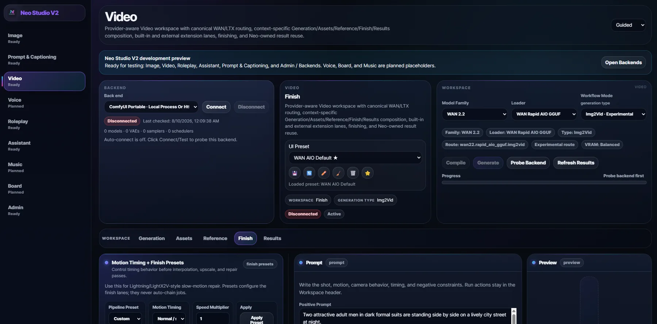Screen dimensions: 657x324
Task: Click the Connect button
Action: click(216, 107)
